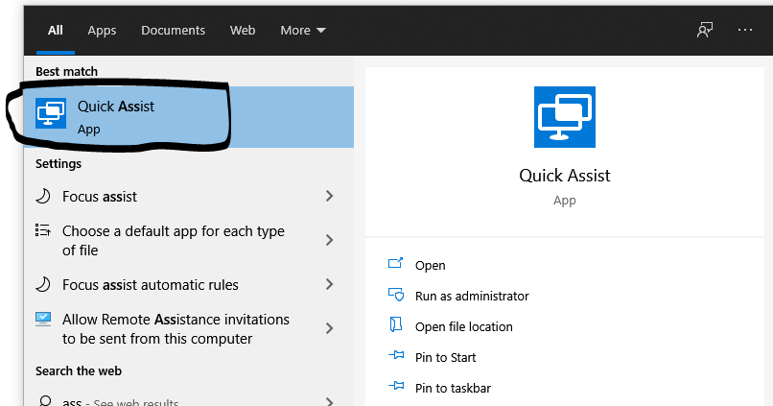Choose Pin to taskbar
The height and width of the screenshot is (406, 773).
tap(453, 388)
